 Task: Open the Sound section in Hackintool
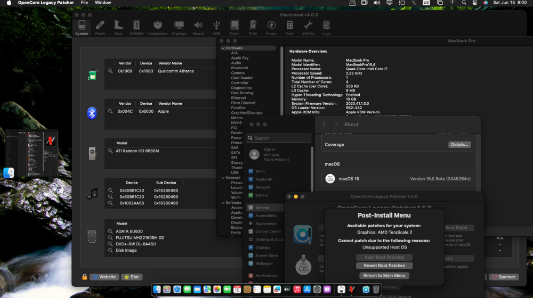coord(198,28)
